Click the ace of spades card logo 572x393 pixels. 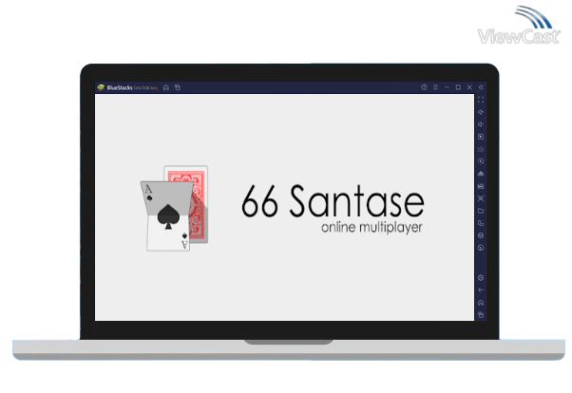point(175,209)
